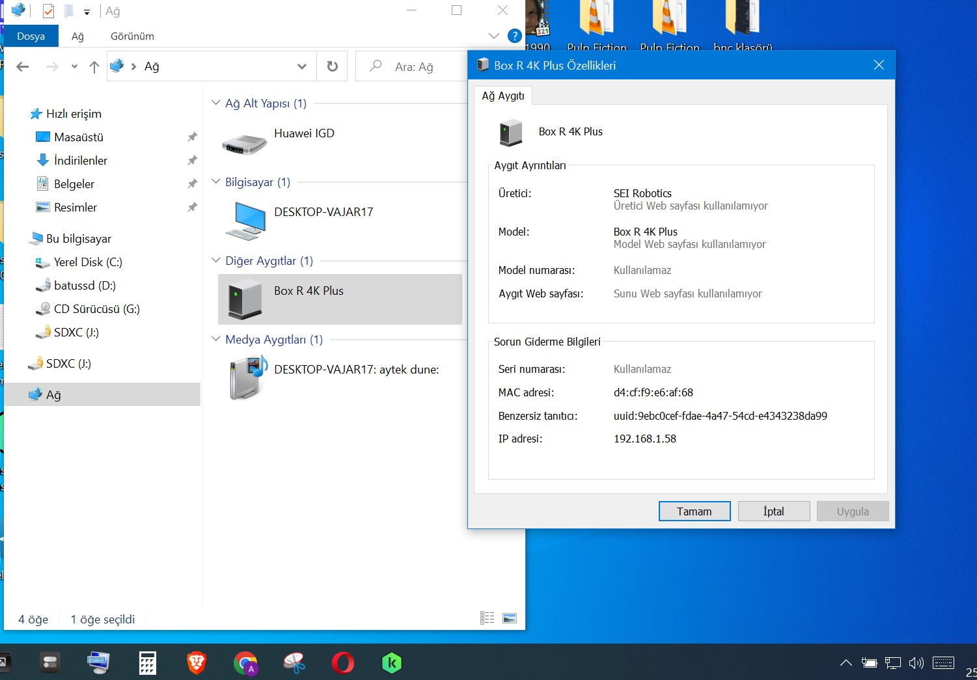The height and width of the screenshot is (680, 977).
Task: Go up one folder level
Action: point(94,66)
